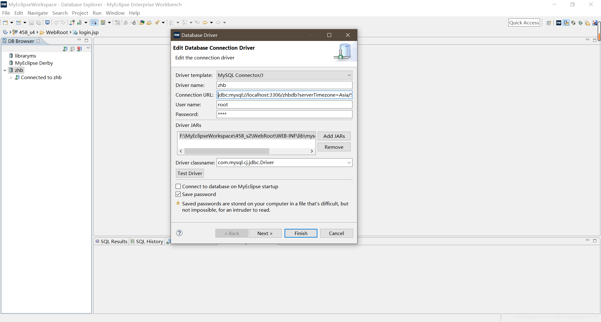
Task: Click the colored grid toolbar icon
Action: (x=103, y=23)
